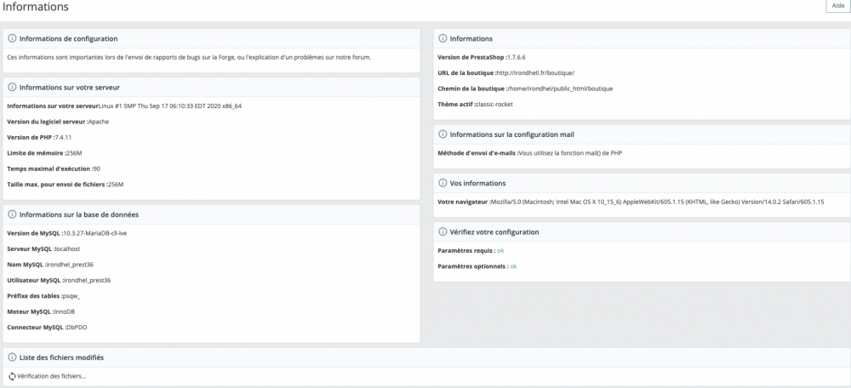
Task: Click info icon beside configuration mail heading
Action: (443, 134)
